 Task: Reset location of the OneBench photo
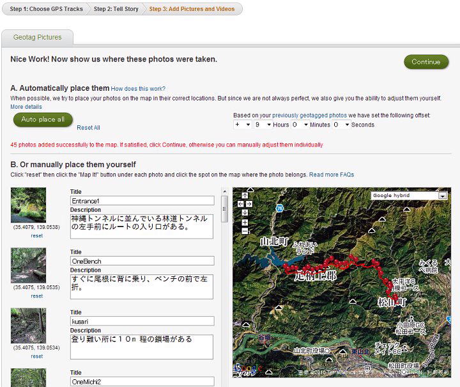coord(36,296)
